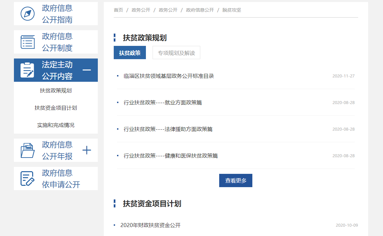Click 政府信息公开 in the breadcrumb
This screenshot has height=236, width=383.
point(200,10)
